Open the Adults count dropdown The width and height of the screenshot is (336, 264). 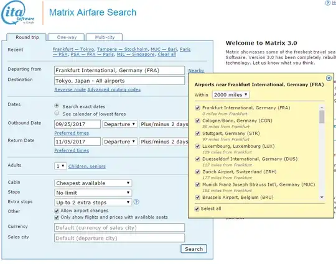pyautogui.click(x=60, y=166)
